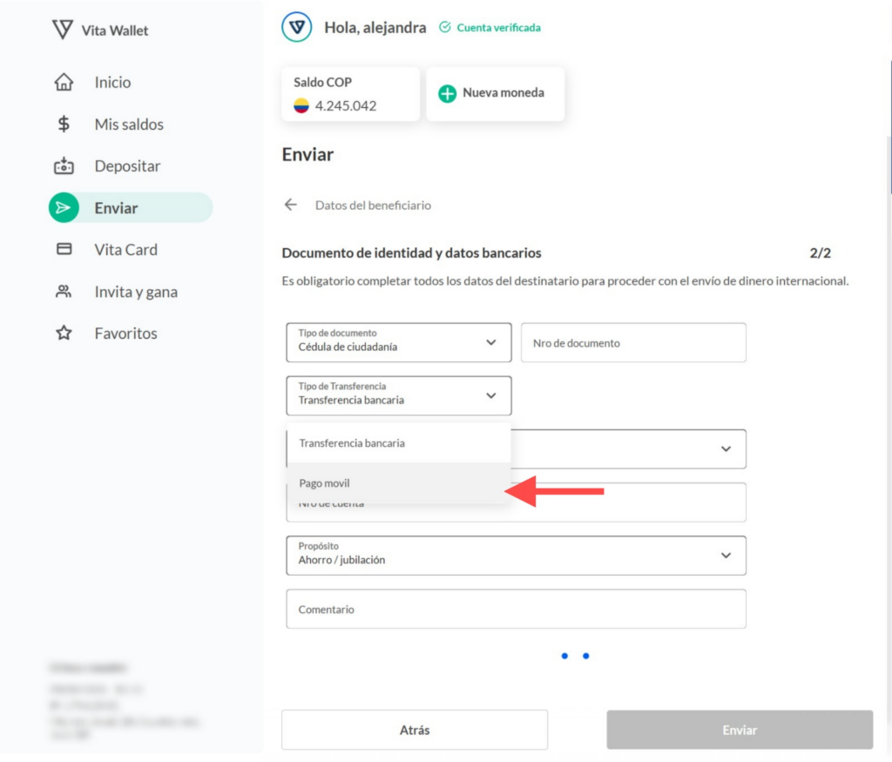Click the Nro de documento field

click(x=633, y=343)
